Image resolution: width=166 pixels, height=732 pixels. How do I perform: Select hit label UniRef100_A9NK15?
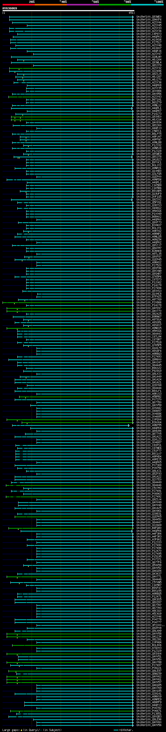(149, 328)
